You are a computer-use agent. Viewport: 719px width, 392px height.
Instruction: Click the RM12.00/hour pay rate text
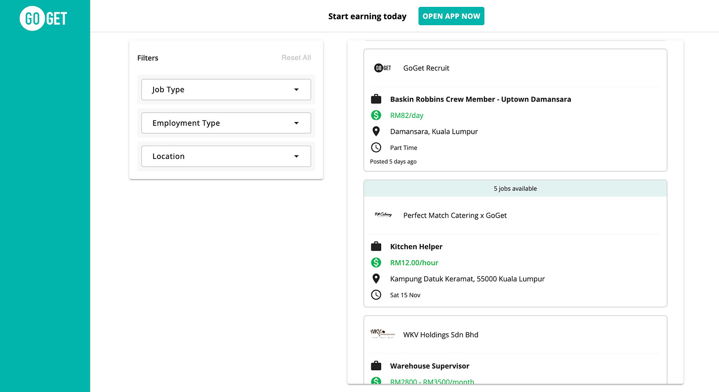tap(414, 263)
